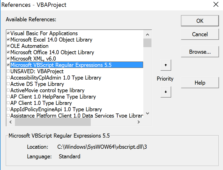Click the location path C:\Windows\SysWOW64\vbscript.dll\3
The width and height of the screenshot is (223, 170).
(x=102, y=147)
